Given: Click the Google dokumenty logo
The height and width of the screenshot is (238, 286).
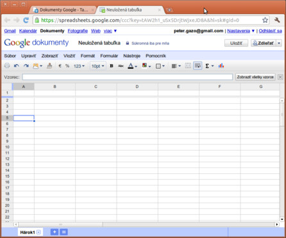Looking at the screenshot, I should pyautogui.click(x=37, y=43).
